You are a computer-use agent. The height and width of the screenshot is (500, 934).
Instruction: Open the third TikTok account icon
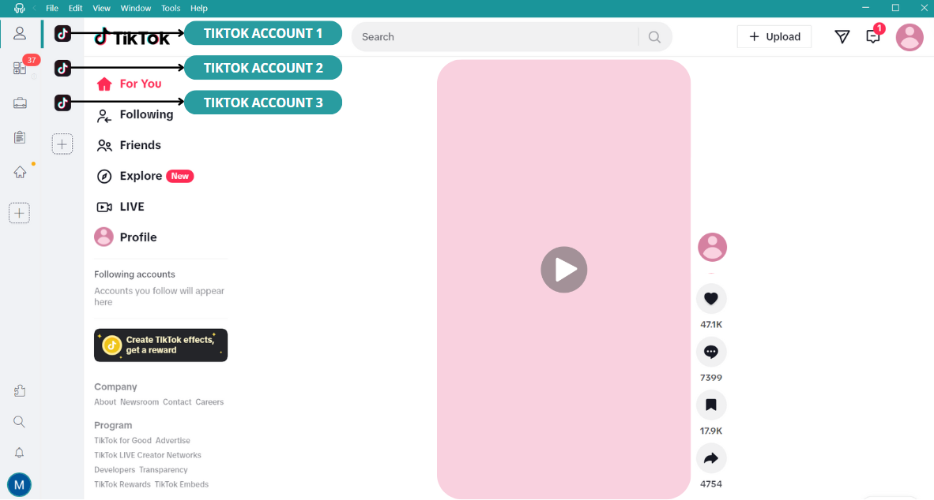[x=62, y=103]
